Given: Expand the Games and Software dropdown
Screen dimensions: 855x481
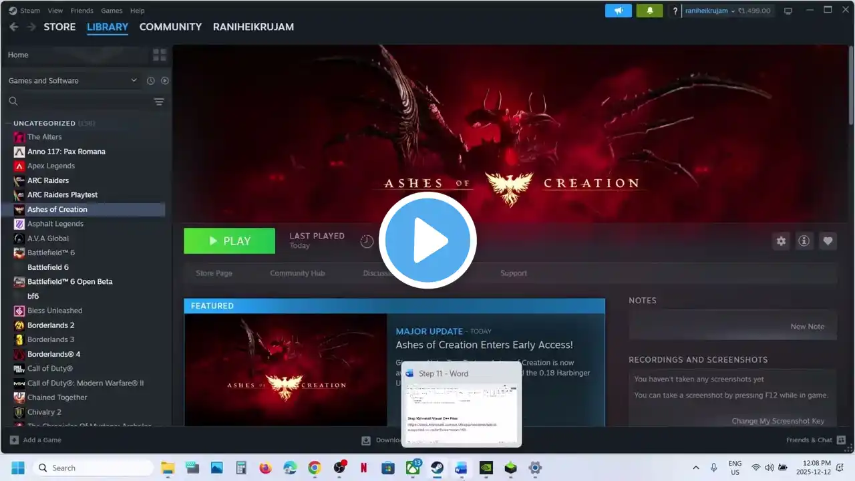Looking at the screenshot, I should (73, 81).
